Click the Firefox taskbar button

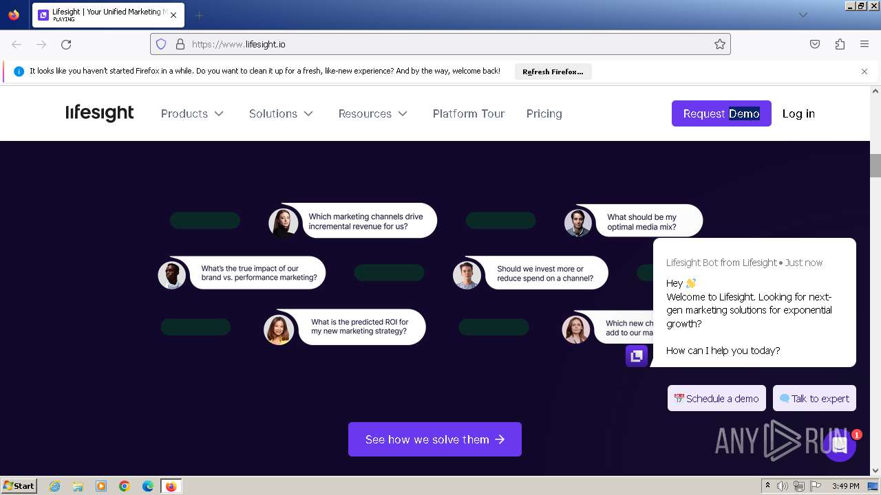pyautogui.click(x=171, y=486)
